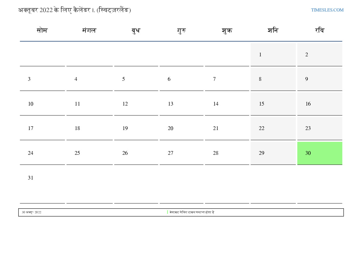Click the बुध weekday header
This screenshot has height=256, width=362.
136,31
